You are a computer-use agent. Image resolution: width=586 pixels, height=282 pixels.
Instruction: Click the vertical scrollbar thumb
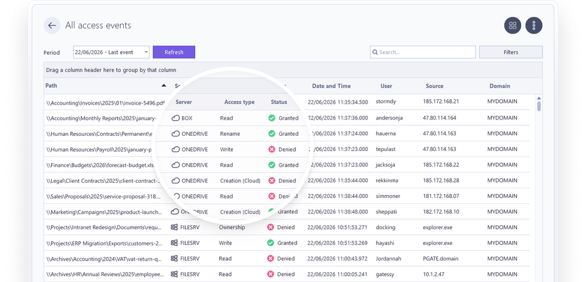539,107
